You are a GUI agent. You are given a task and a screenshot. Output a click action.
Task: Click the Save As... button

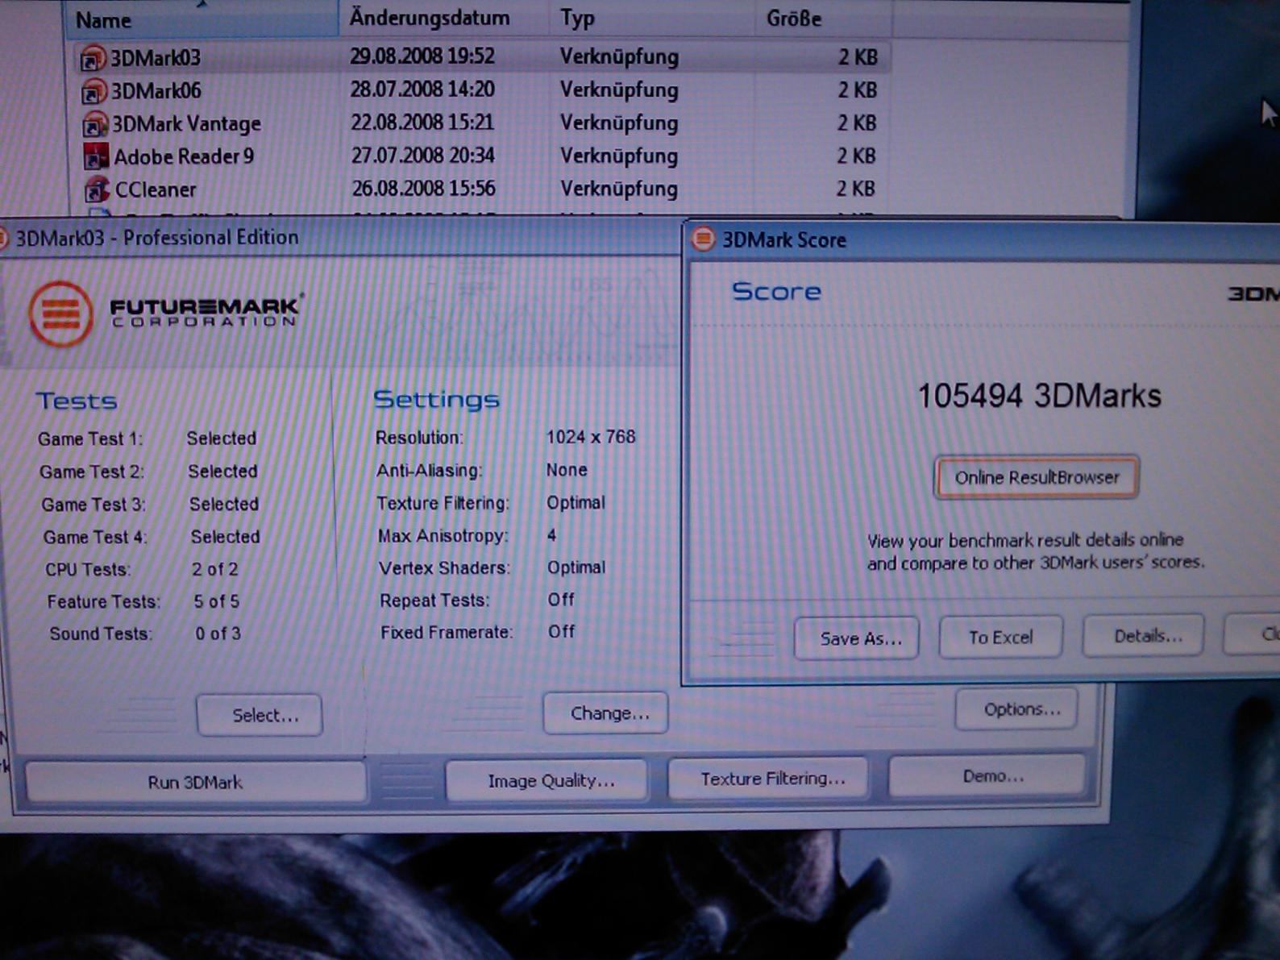[856, 638]
